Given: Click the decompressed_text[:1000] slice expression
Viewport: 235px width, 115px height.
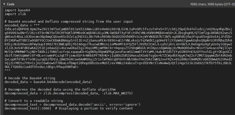Looking at the screenshot, I should coord(28,108).
